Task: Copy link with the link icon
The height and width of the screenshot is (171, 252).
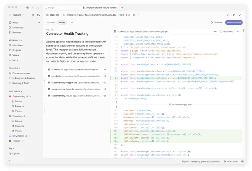Action: tap(228, 15)
